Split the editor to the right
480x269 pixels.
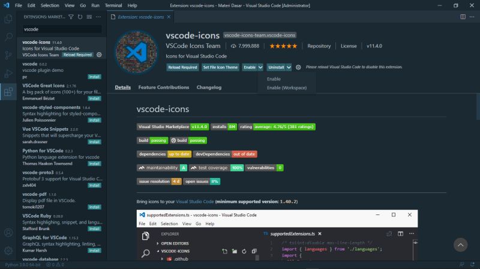click(x=463, y=17)
